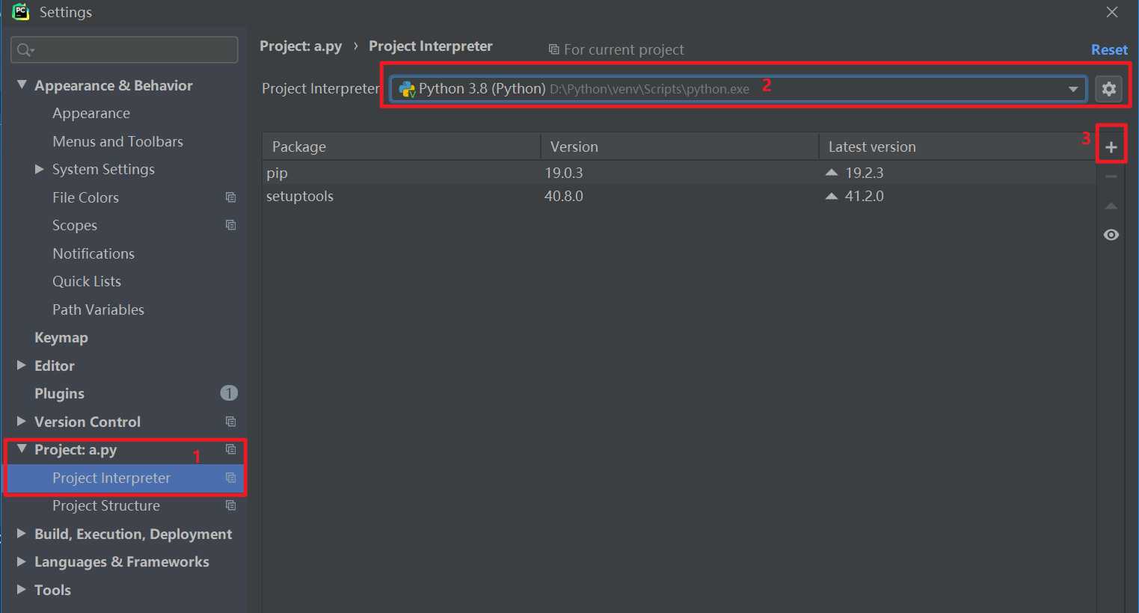1139x613 pixels.
Task: Click Project: a.py breadcrumb
Action: (301, 46)
